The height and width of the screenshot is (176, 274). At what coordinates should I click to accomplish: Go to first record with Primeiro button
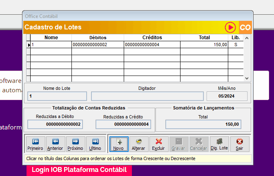[35, 144]
